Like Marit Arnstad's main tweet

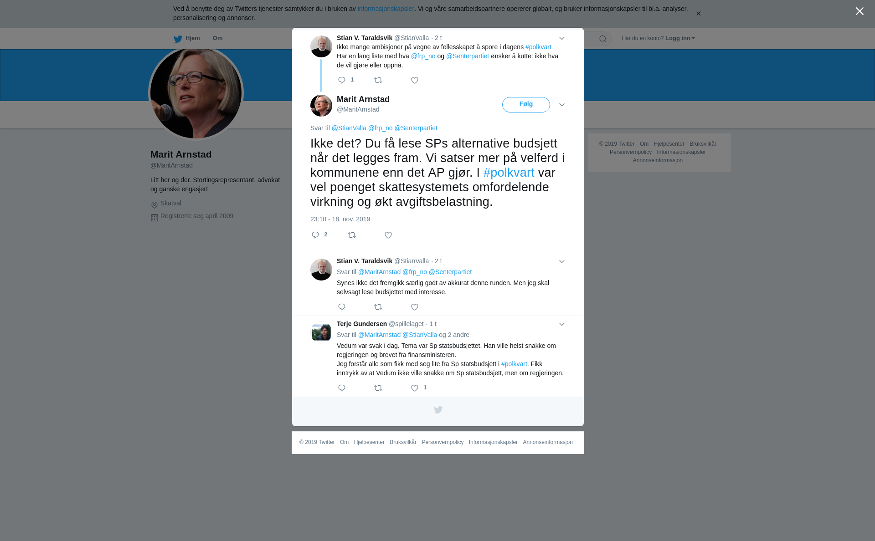click(x=388, y=235)
